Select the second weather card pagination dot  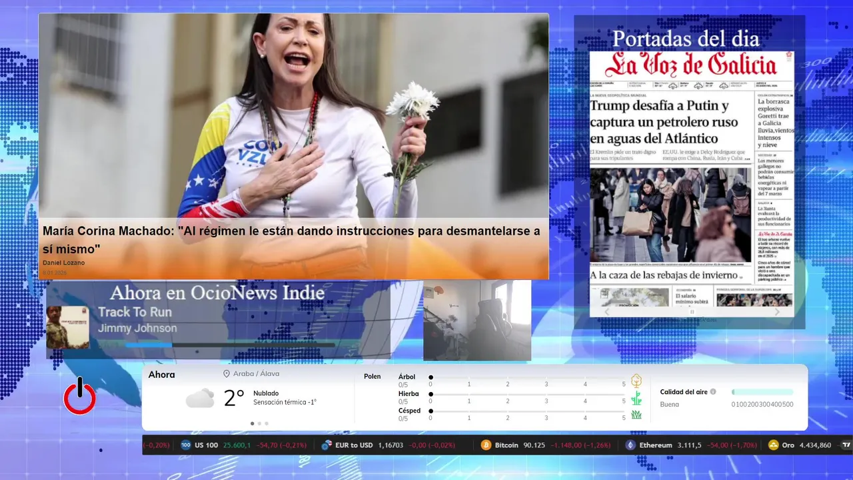pyautogui.click(x=259, y=423)
